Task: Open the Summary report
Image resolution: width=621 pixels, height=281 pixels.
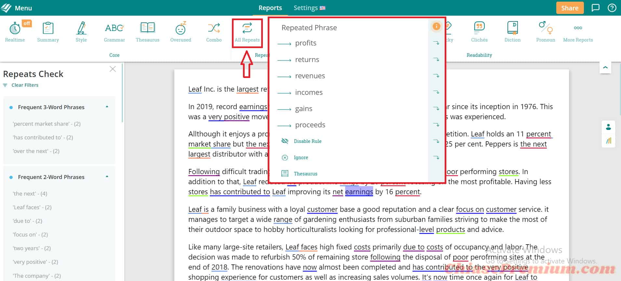Action: coord(48,32)
